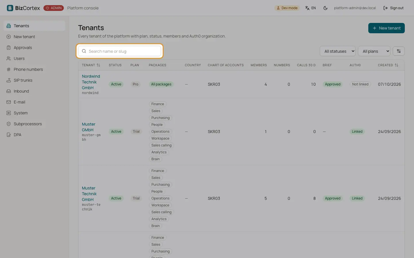Open Tenants in the sidebar
414x258 pixels.
pyautogui.click(x=34, y=26)
